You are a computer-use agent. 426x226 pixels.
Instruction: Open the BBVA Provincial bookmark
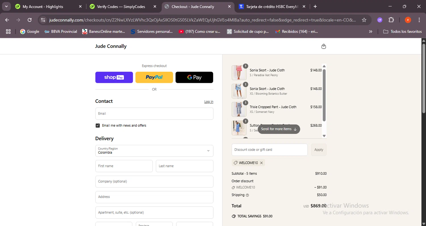(61, 32)
